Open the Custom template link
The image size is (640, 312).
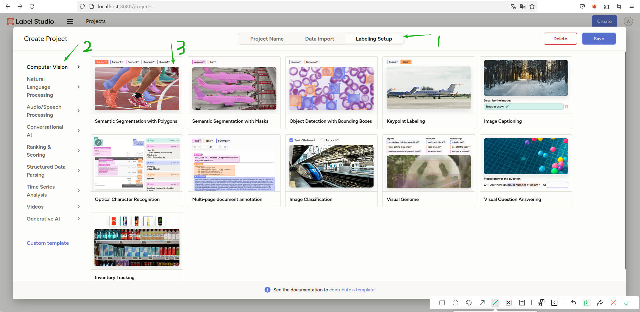coord(48,243)
